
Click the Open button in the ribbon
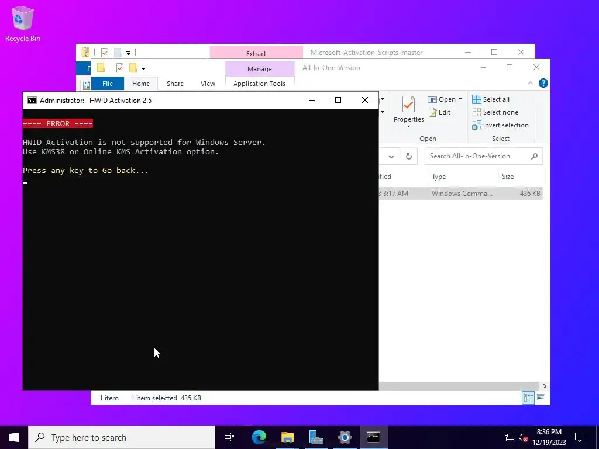(x=442, y=99)
